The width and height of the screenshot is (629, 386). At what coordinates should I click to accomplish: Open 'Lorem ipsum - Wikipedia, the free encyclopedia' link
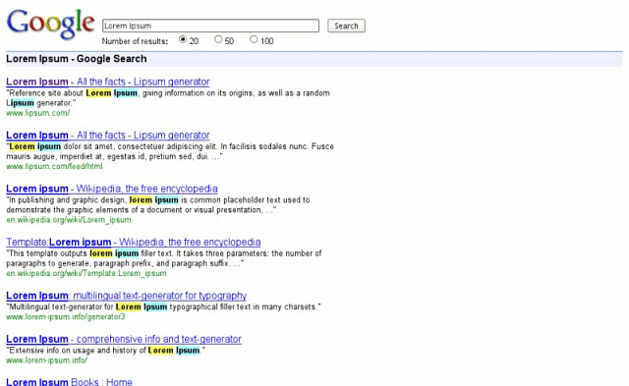112,189
